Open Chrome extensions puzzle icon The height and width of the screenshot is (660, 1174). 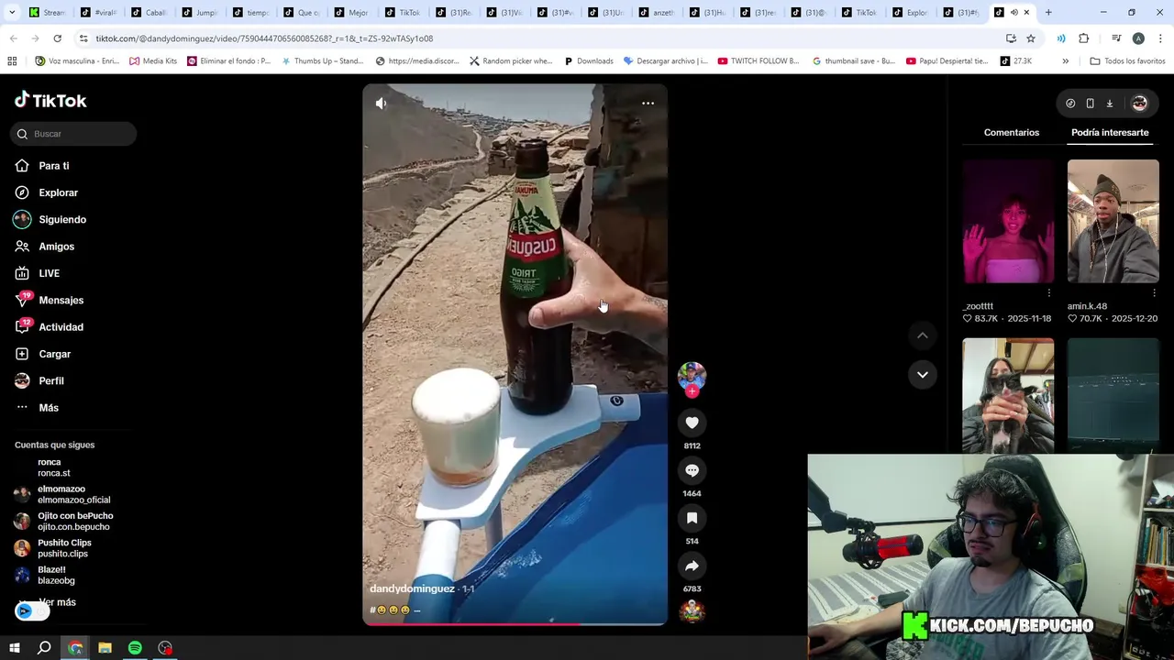coord(1083,38)
